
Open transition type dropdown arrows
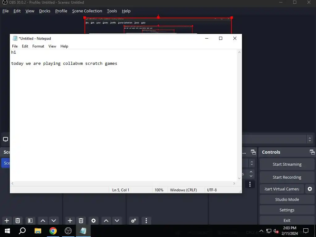pyautogui.click(x=252, y=163)
